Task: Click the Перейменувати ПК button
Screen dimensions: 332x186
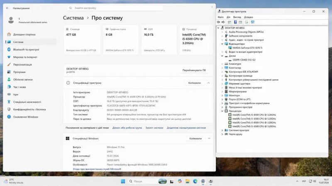Action: tap(194, 70)
